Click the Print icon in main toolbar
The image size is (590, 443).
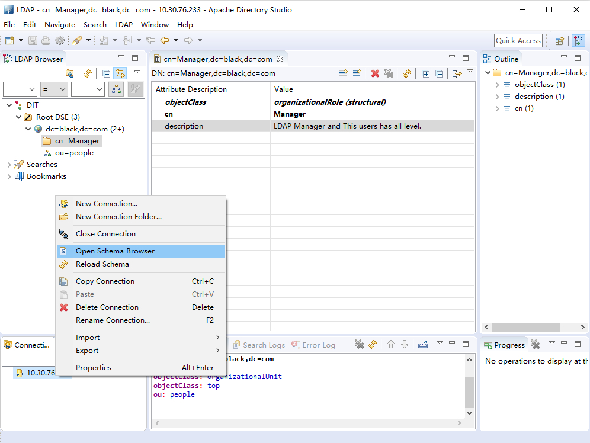pos(46,40)
